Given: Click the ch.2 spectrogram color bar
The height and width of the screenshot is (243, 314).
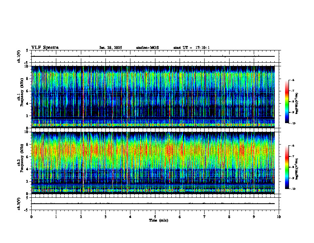Looking at the screenshot, I should (287, 167).
